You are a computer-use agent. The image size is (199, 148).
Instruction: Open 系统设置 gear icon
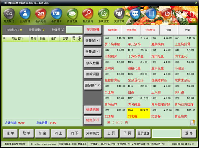pyautogui.click(x=103, y=14)
